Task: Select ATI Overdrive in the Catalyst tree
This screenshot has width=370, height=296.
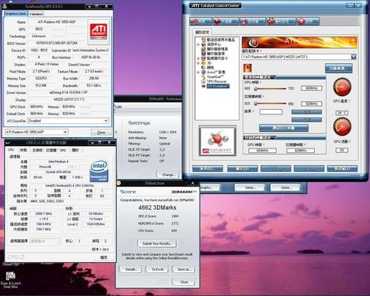Action: pos(215,86)
